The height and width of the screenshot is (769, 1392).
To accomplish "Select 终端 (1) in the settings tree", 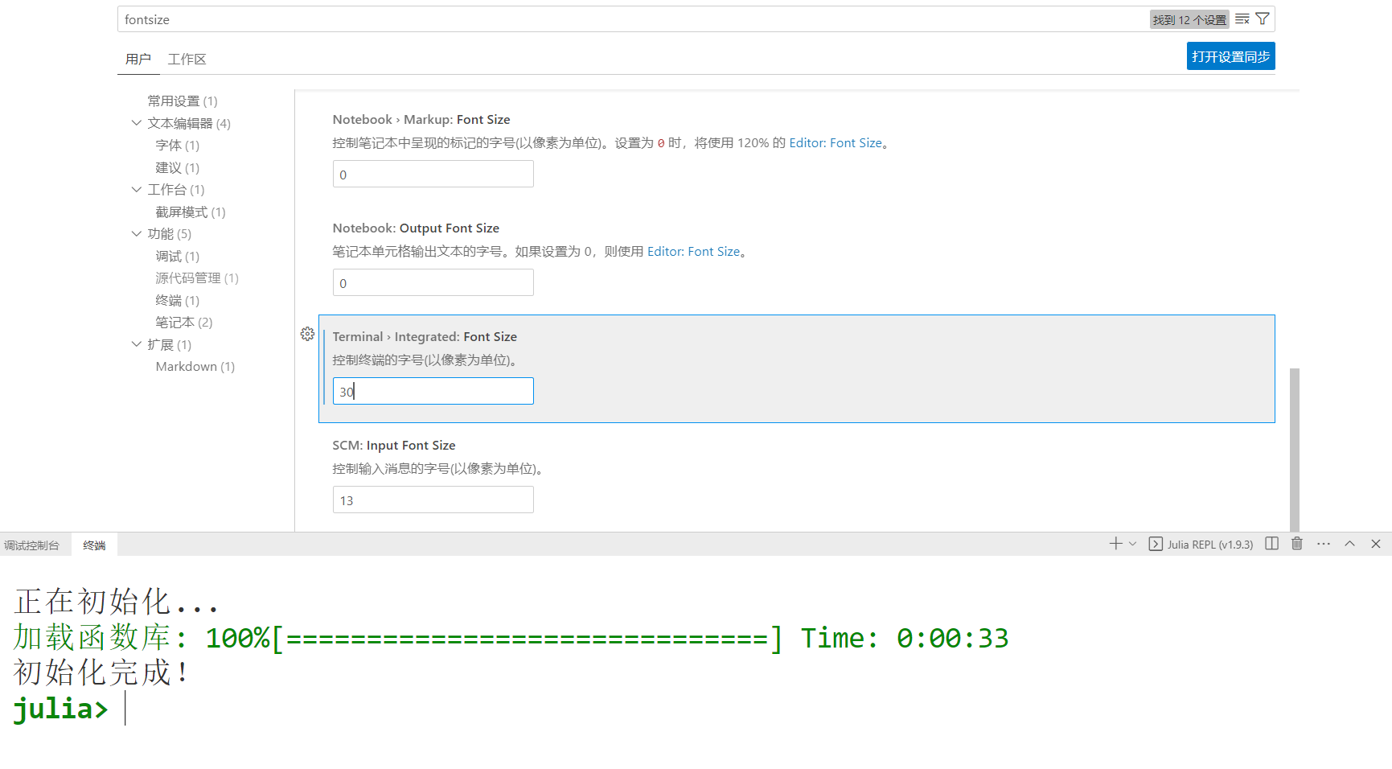I will click(x=178, y=301).
